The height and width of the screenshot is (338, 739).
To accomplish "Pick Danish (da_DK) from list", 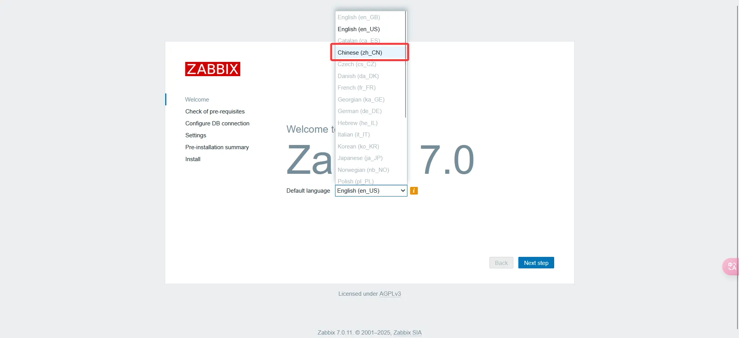I will point(370,76).
